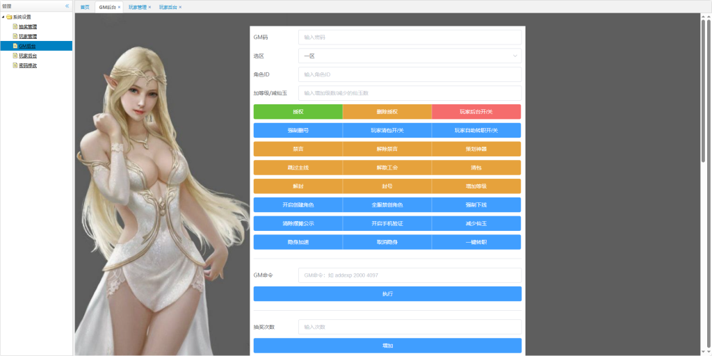Toggle the red 玩家后台开/关 button
This screenshot has width=712, height=356.
click(476, 112)
